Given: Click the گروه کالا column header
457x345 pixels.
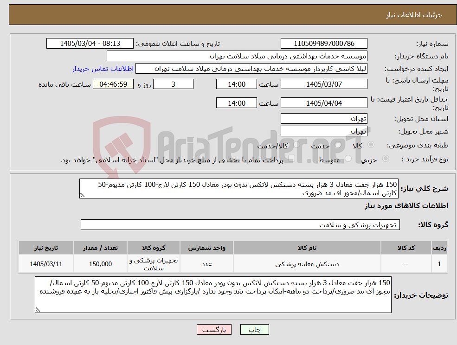Looking at the screenshot, I should point(153,248).
